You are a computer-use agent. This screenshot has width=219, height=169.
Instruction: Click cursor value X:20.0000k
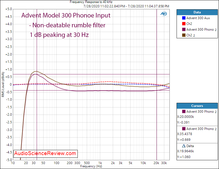tap(186, 117)
